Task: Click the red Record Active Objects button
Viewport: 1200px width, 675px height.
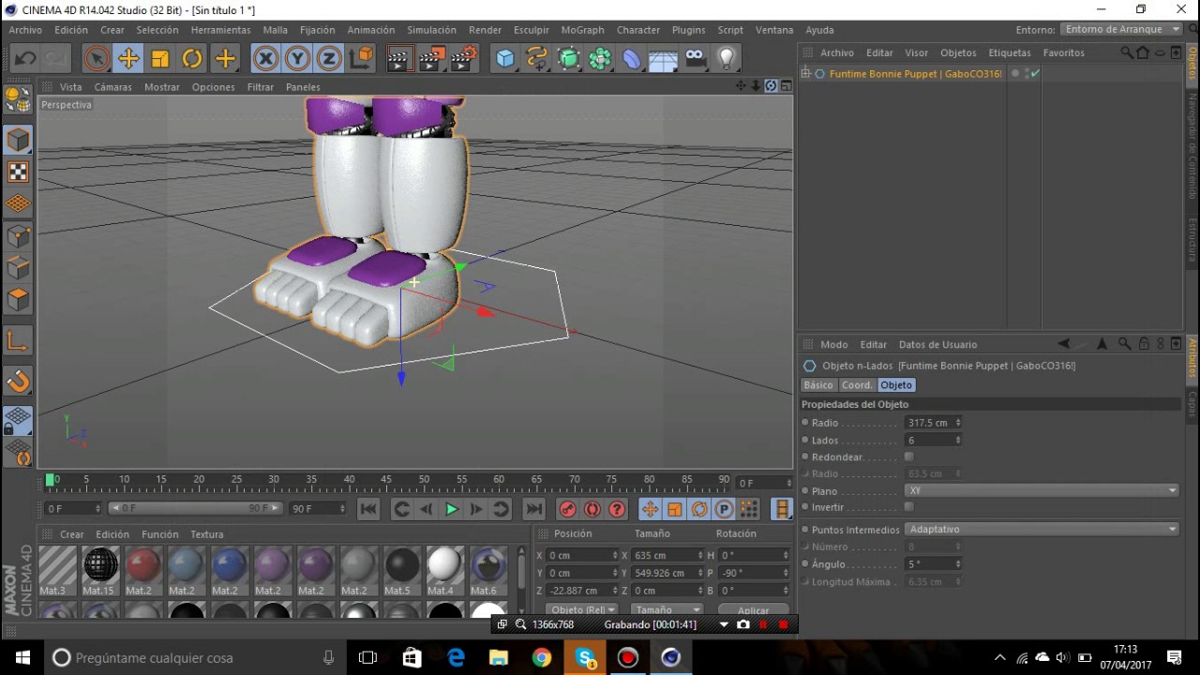Action: (567, 509)
